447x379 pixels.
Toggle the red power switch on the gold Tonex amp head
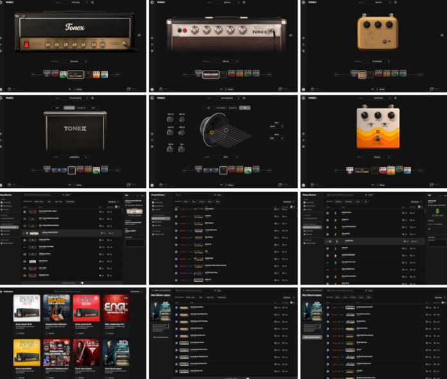pyautogui.click(x=26, y=44)
